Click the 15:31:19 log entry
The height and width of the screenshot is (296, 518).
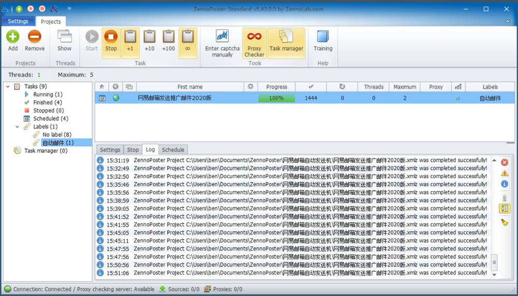(x=293, y=160)
